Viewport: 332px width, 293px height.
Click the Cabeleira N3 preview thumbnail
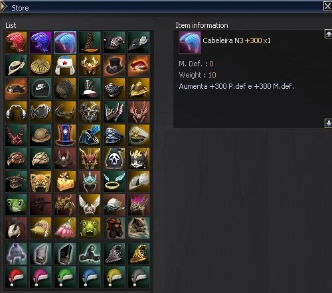[x=190, y=42]
